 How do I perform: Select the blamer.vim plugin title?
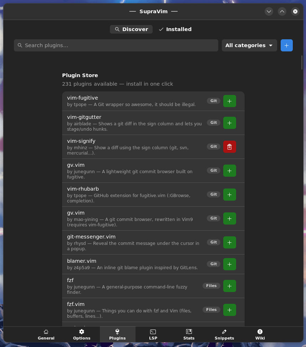click(x=82, y=261)
